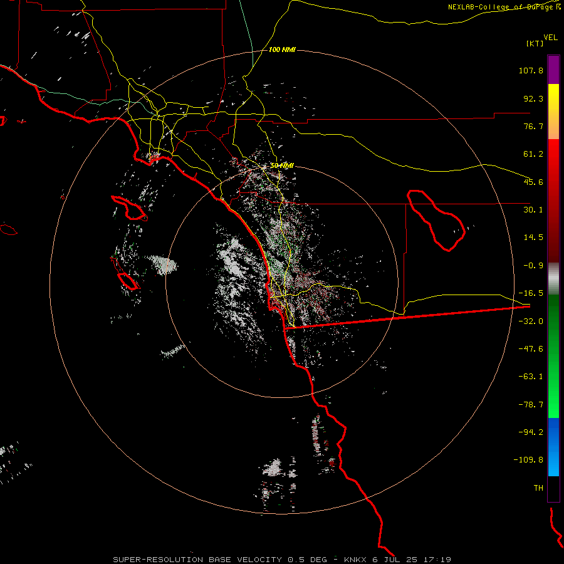Select the -32.0 velocity scale value
This screenshot has height=564, width=564.
[531, 321]
